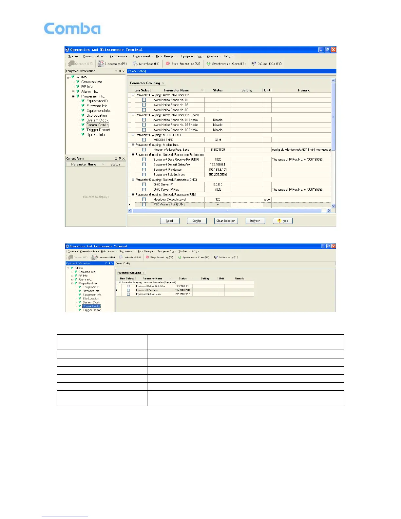The width and height of the screenshot is (401, 519).
Task: Select the Update Info. tree node
Action: pyautogui.click(x=96, y=135)
